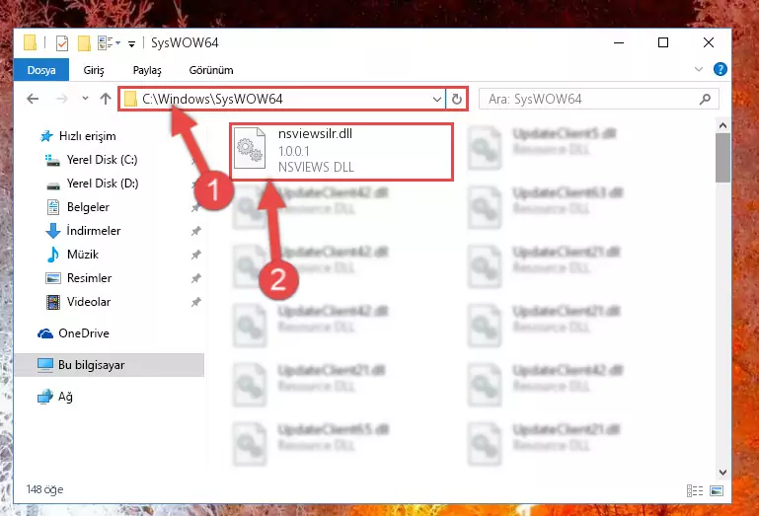Switch to the Görünüm tab
759x516 pixels.
coord(211,70)
